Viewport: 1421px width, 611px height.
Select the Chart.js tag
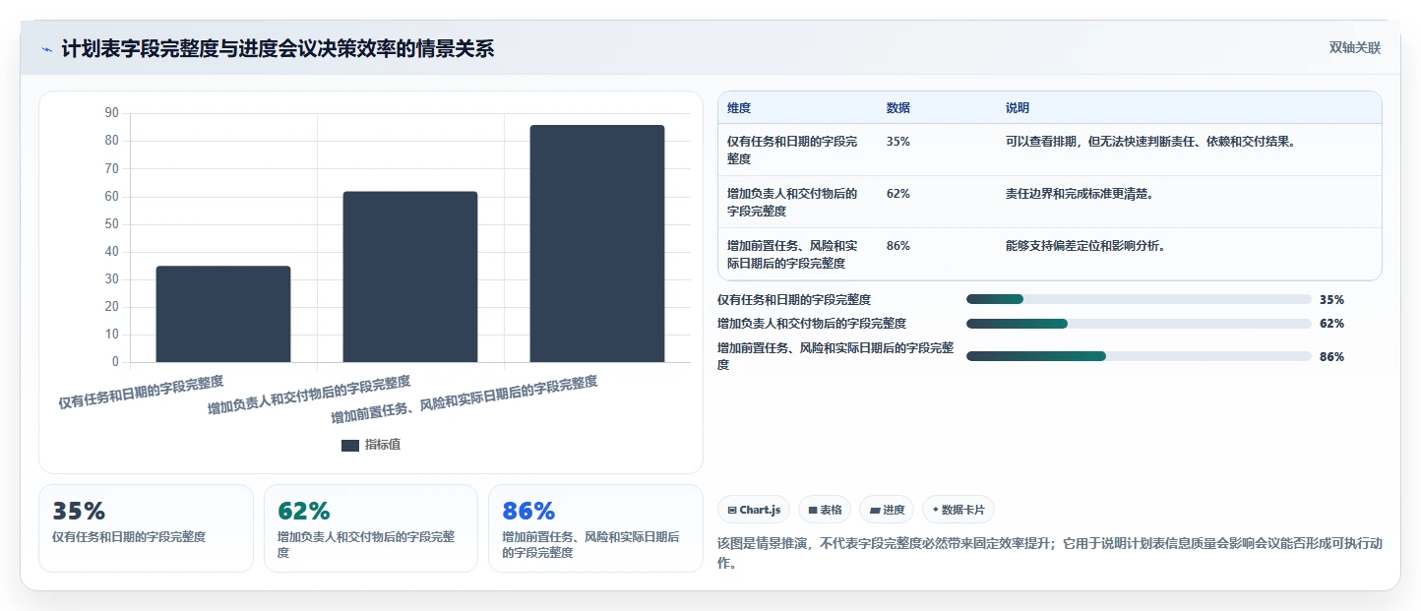pyautogui.click(x=754, y=510)
